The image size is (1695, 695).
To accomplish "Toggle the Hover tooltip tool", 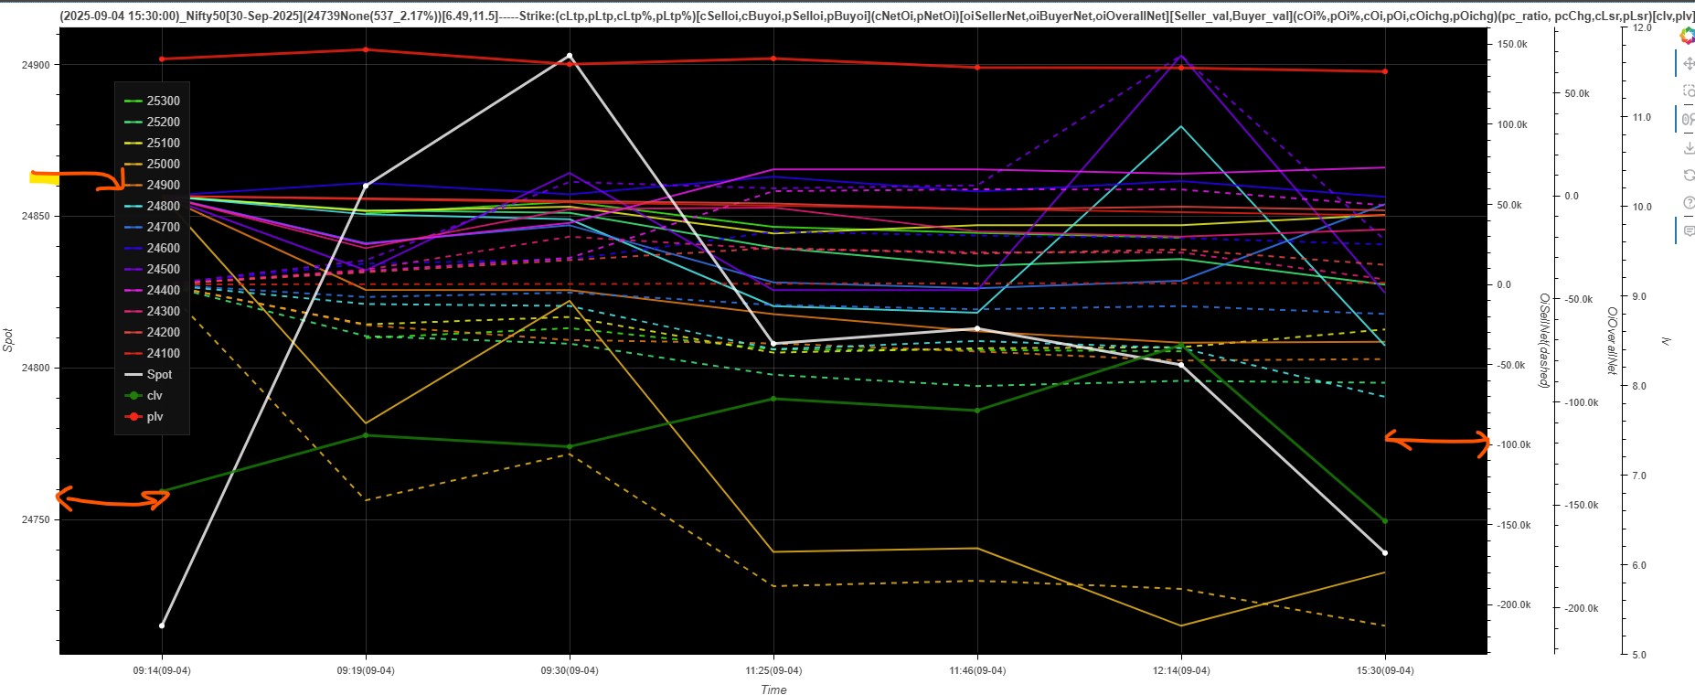I will pyautogui.click(x=1688, y=230).
